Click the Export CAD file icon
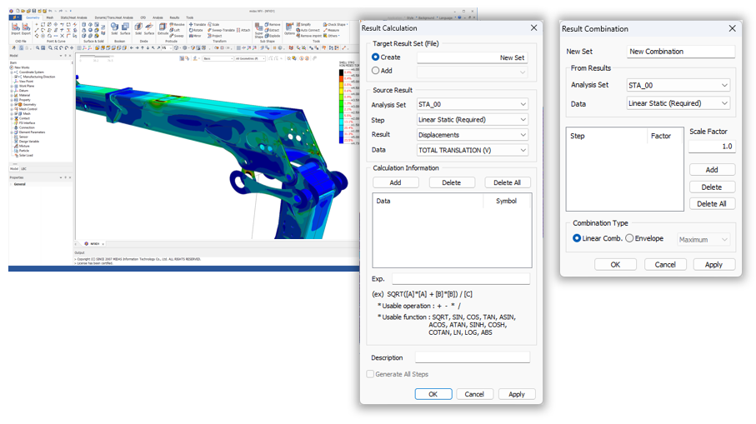This screenshot has height=424, width=756. tap(27, 29)
